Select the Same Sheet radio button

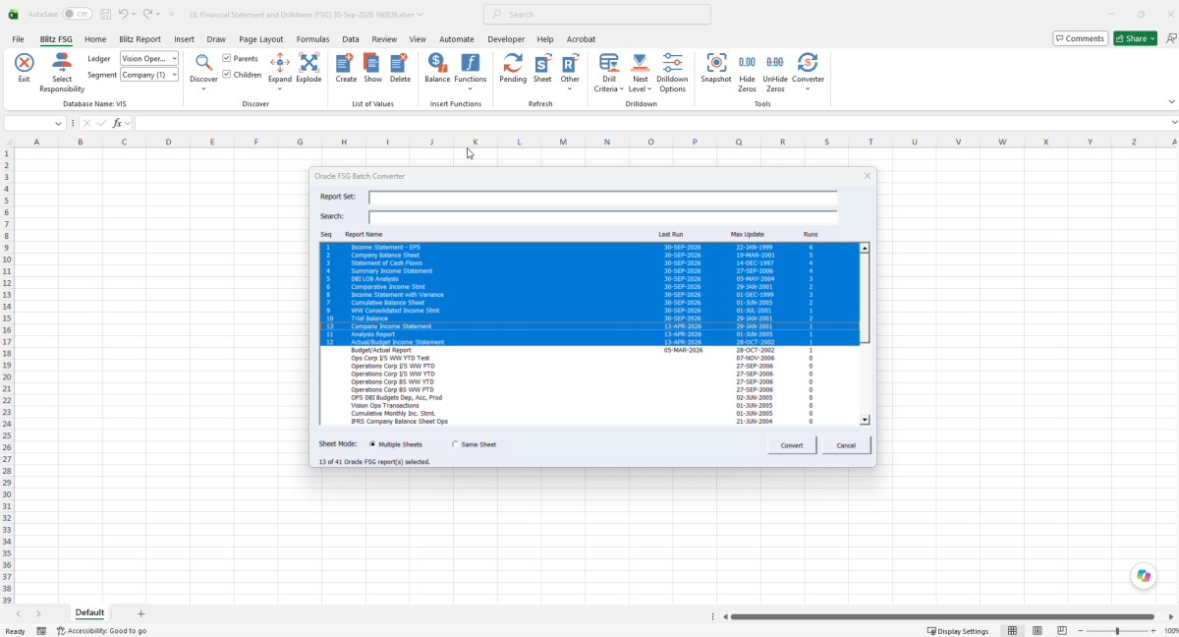pos(455,444)
